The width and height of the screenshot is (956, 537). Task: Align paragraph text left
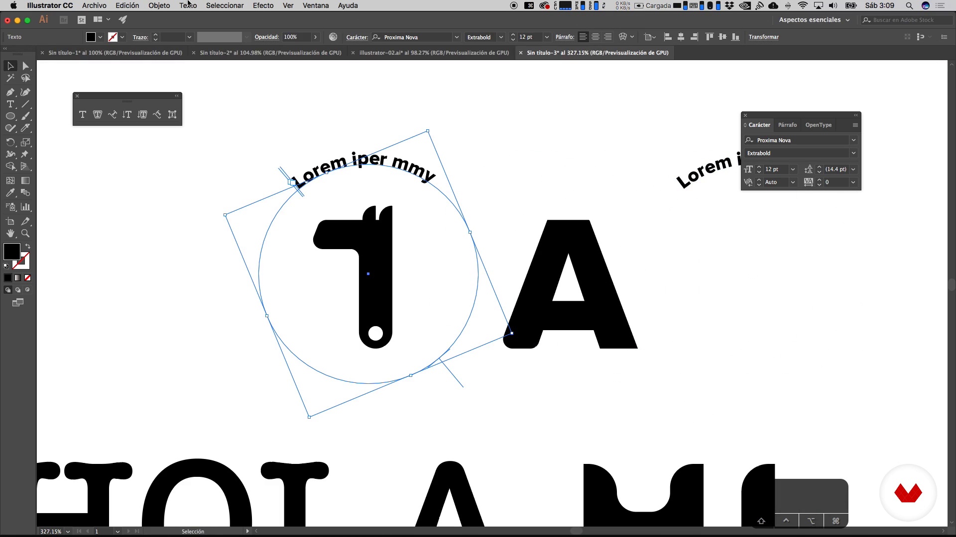pyautogui.click(x=583, y=37)
